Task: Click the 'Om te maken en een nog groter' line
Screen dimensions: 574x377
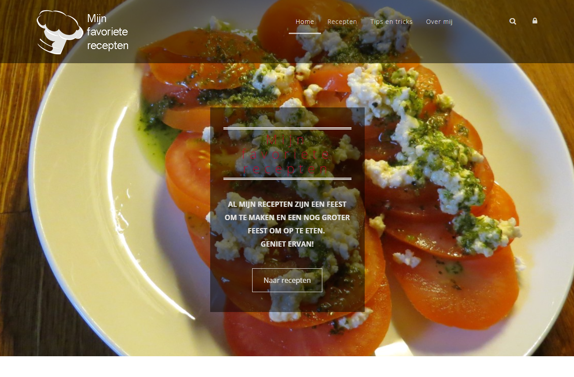Action: click(x=287, y=217)
